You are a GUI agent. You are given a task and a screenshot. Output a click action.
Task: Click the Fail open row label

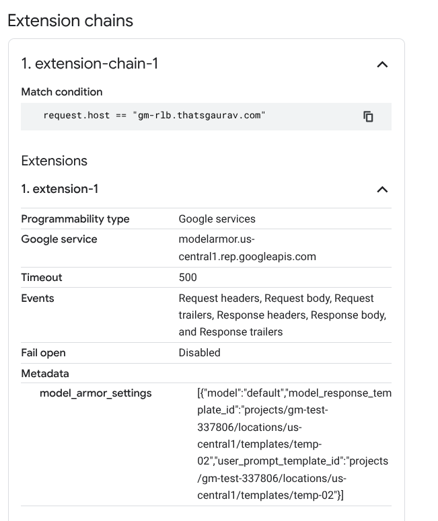point(43,352)
